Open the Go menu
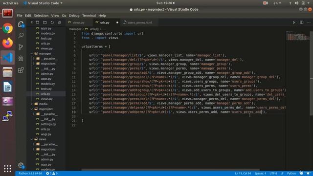313x176 pixels. [64, 16]
